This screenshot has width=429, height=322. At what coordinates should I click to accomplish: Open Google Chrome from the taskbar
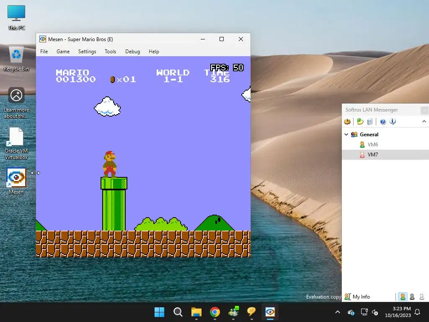(215, 312)
